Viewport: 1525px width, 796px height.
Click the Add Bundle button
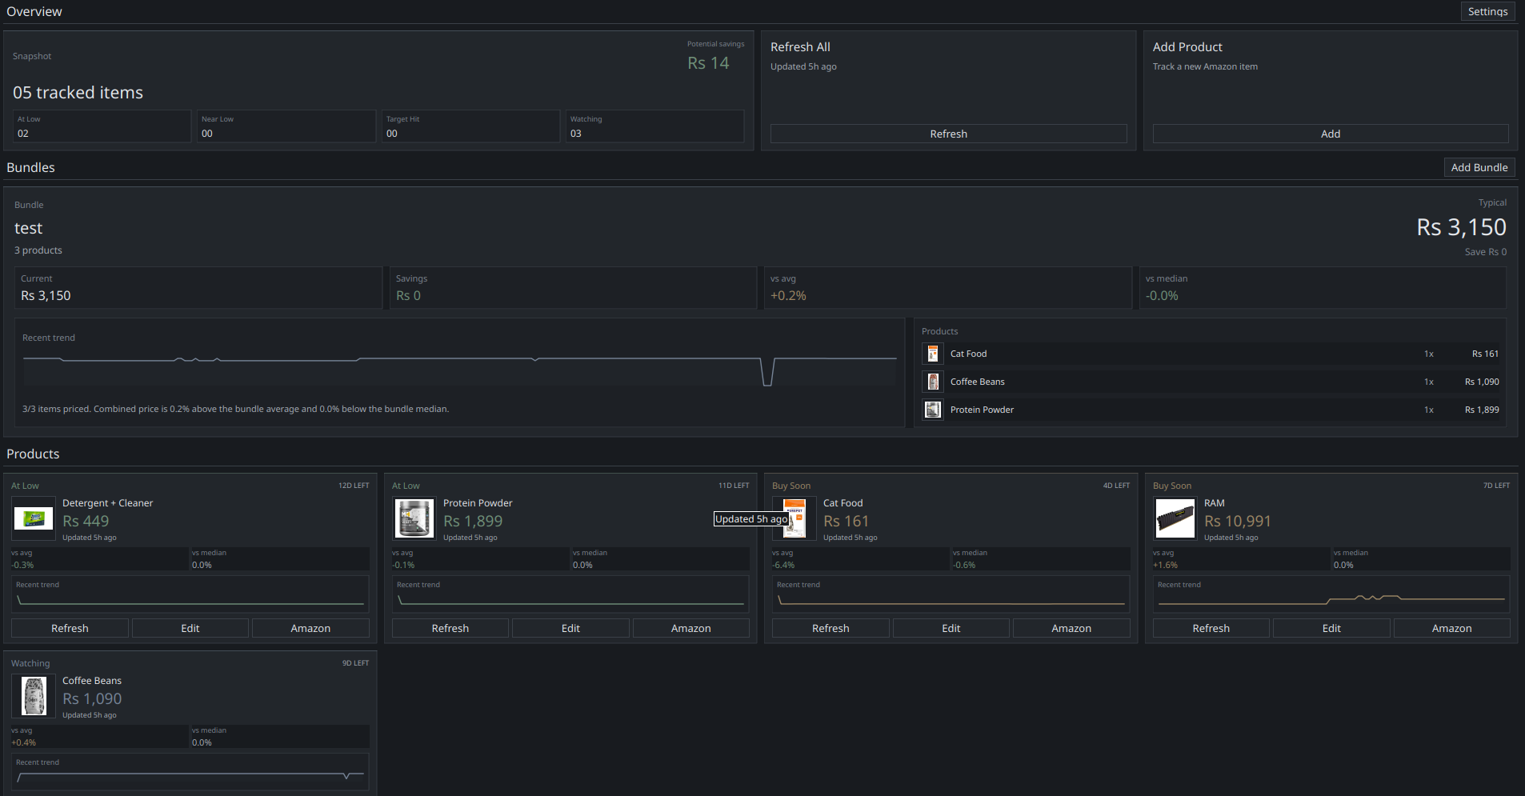(1479, 167)
